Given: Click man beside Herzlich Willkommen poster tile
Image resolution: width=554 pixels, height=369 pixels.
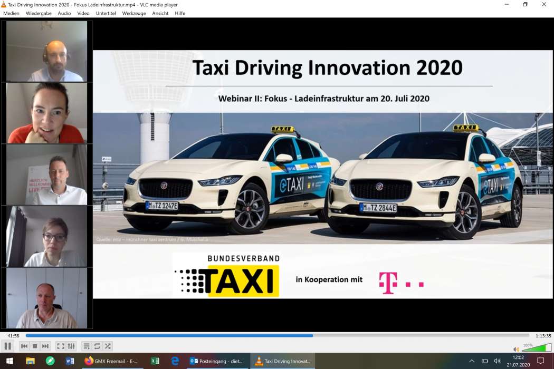Looking at the screenshot, I should point(46,175).
